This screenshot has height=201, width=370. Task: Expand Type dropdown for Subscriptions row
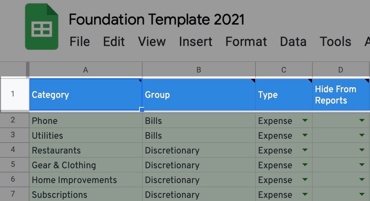305,194
